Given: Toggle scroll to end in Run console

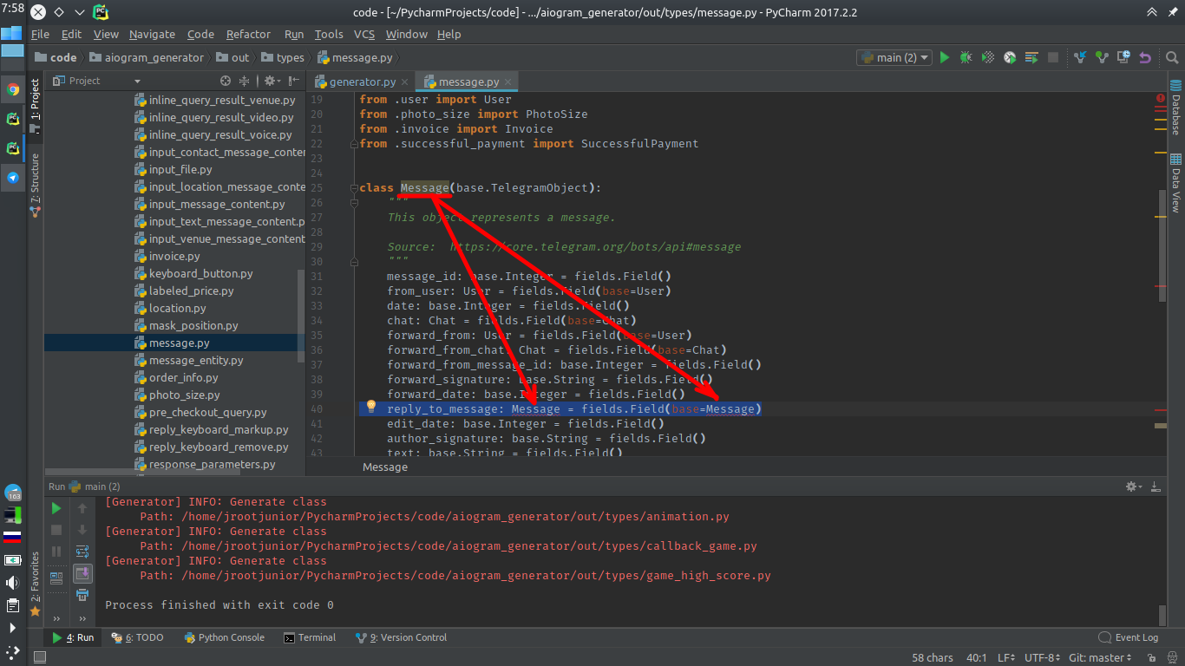Looking at the screenshot, I should point(82,573).
